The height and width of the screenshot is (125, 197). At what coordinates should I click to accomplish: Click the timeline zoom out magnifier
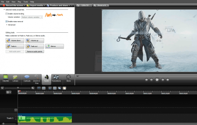[2, 88]
